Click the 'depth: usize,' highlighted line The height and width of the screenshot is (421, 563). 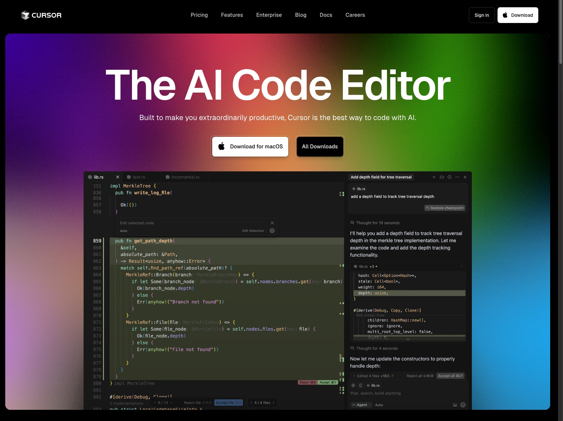click(409, 293)
